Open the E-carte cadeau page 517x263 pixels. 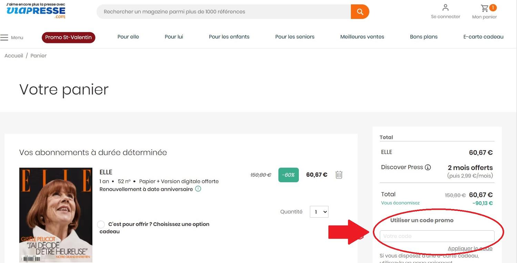[x=483, y=36]
